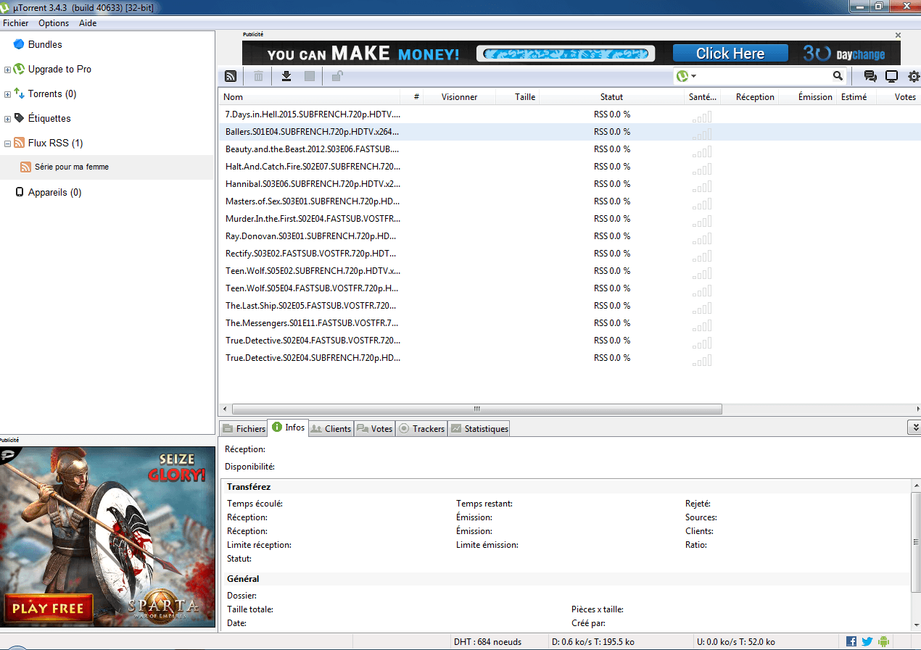Screen dimensions: 921x650
Task: Collapse the Flux RSS (1) node
Action: click(x=7, y=143)
